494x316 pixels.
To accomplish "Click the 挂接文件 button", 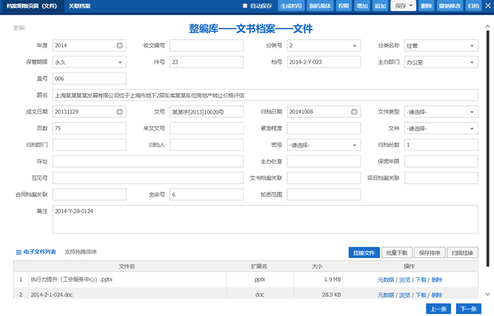I will (x=364, y=253).
